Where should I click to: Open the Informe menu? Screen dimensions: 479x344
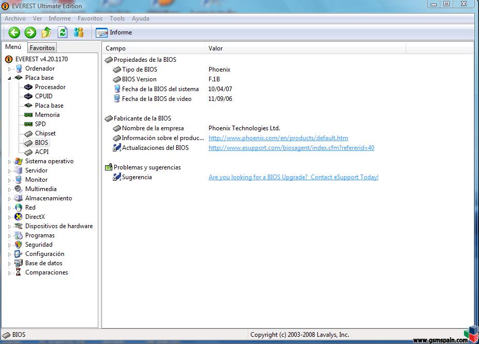[x=60, y=19]
